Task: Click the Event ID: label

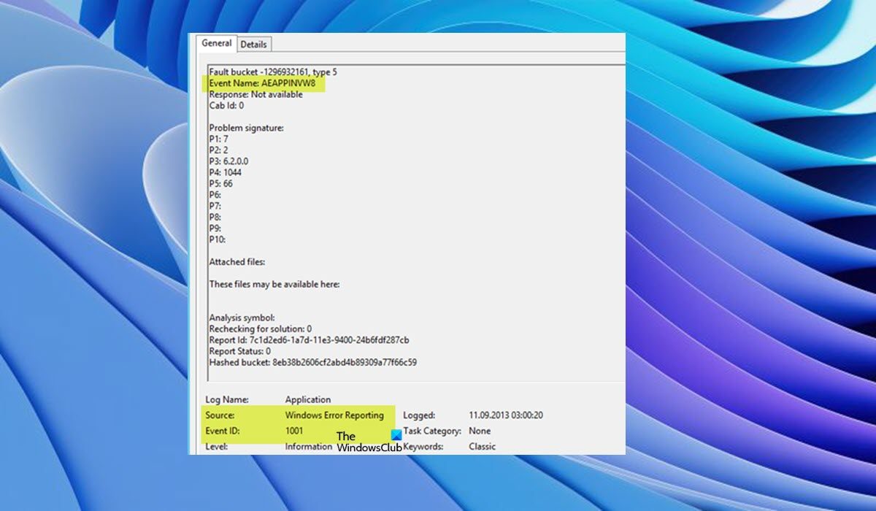Action: (x=223, y=431)
